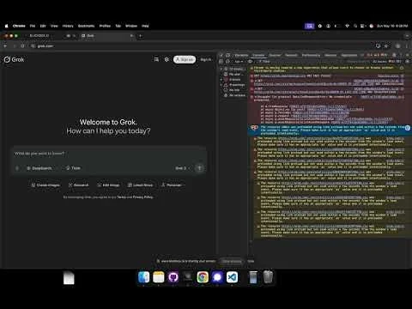
Task: Select the 'No verbose' row in the console sidebar
Action: pyautogui.click(x=233, y=95)
